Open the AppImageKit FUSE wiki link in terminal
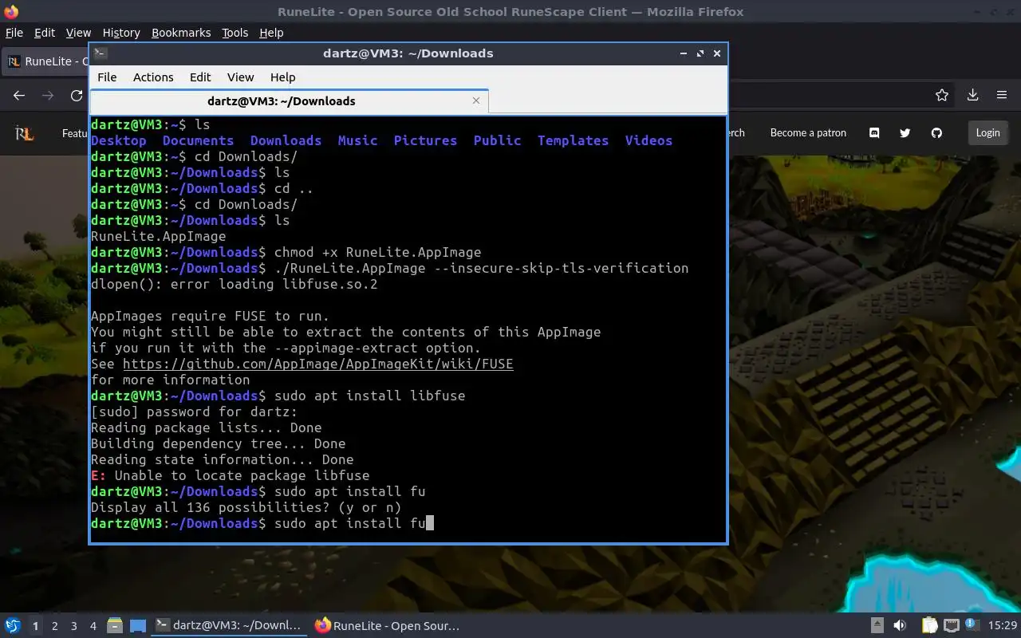 [317, 364]
